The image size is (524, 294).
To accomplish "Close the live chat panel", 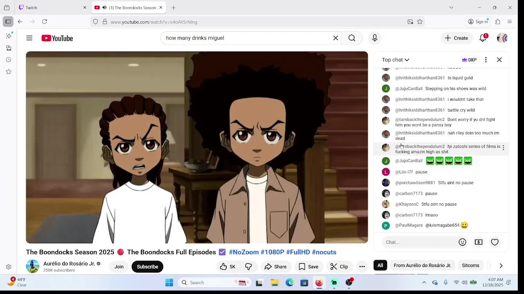I will [x=499, y=60].
